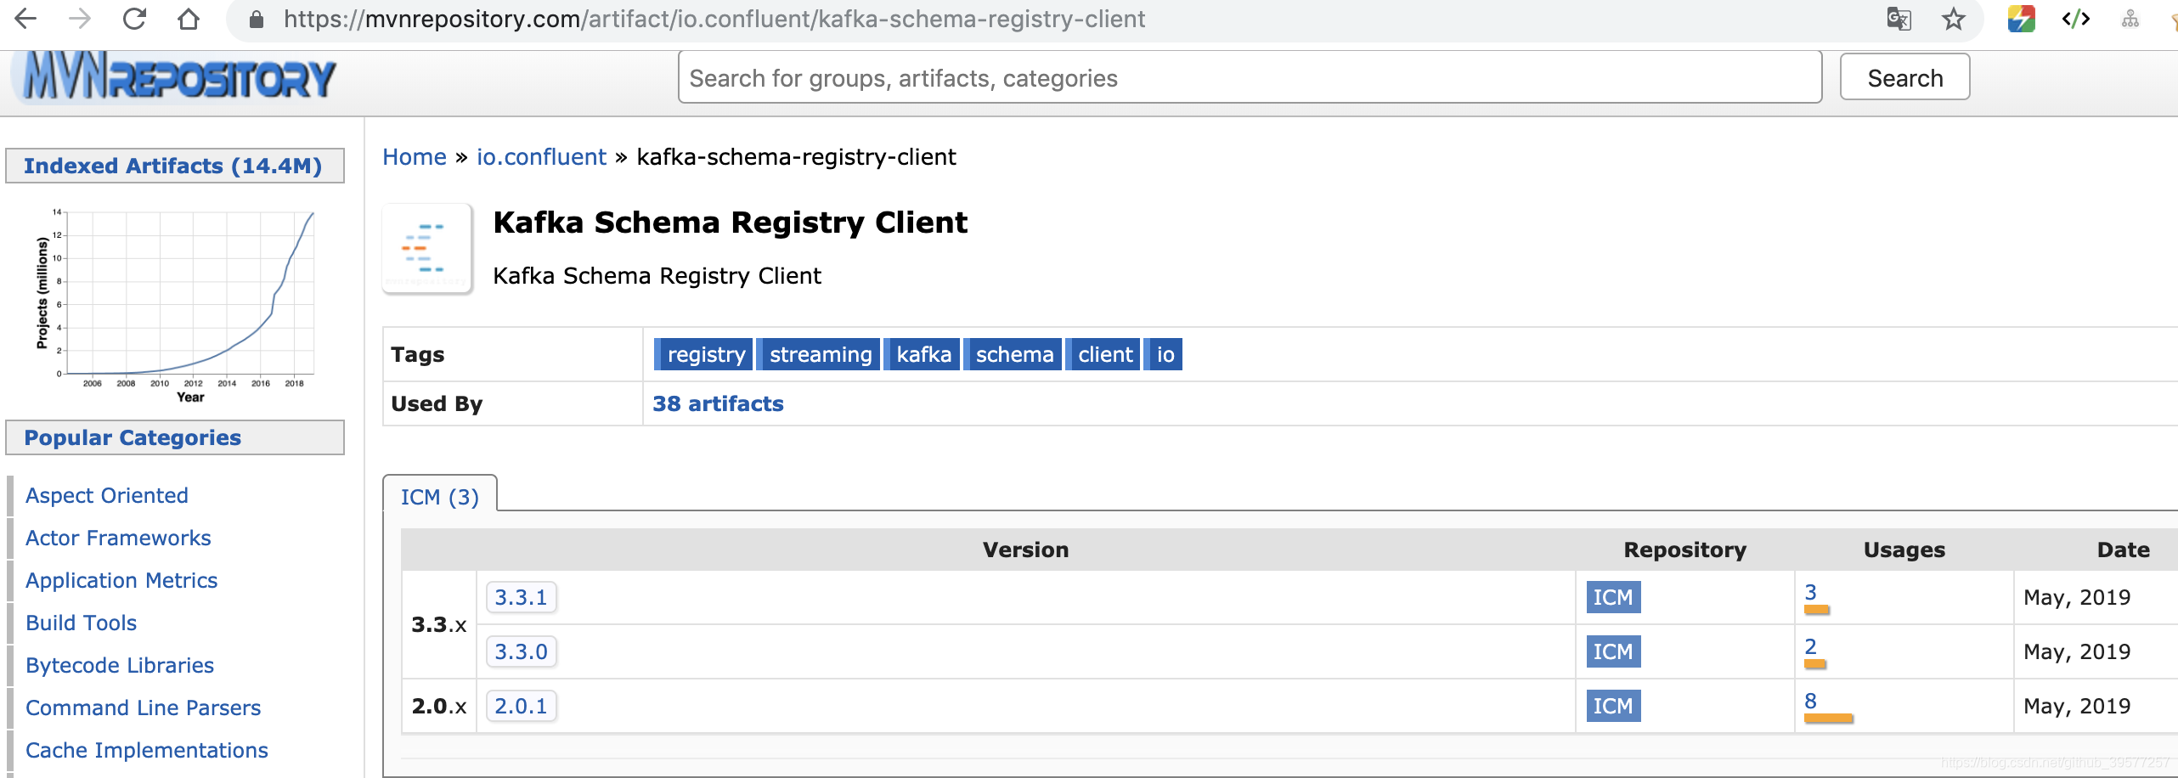
Task: Browse the Build Tools category
Action: click(x=81, y=623)
